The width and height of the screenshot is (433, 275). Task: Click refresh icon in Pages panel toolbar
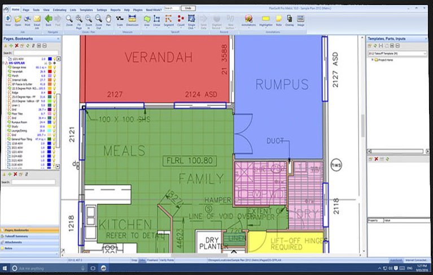click(x=28, y=46)
